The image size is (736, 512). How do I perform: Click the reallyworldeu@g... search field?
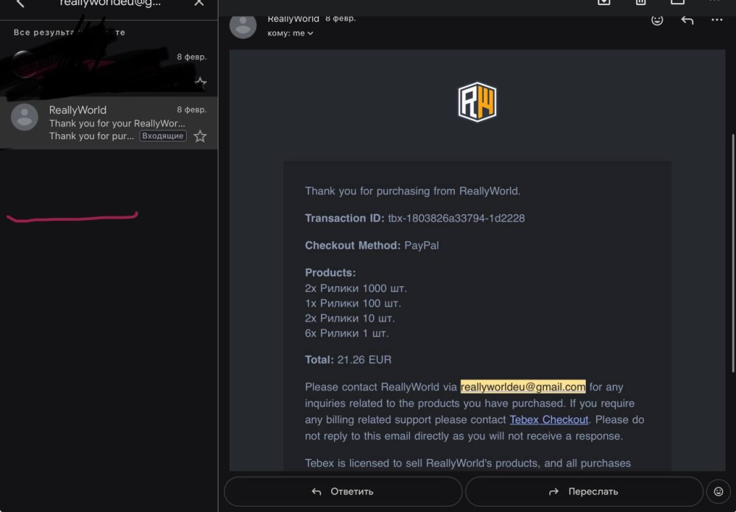click(110, 3)
